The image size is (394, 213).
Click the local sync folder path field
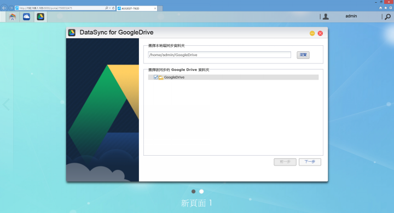[219, 55]
